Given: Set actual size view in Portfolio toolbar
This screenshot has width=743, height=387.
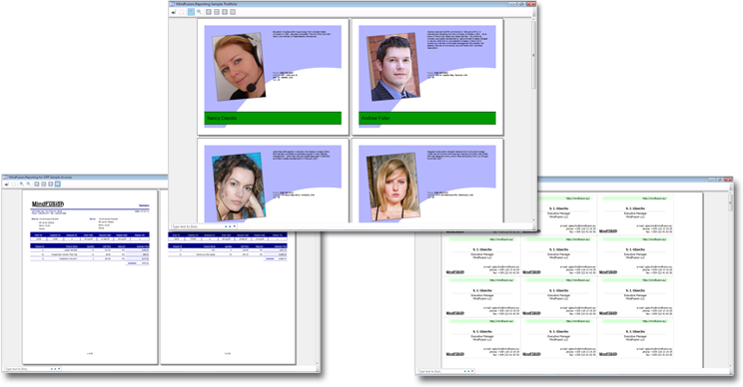Looking at the screenshot, I should coord(209,12).
